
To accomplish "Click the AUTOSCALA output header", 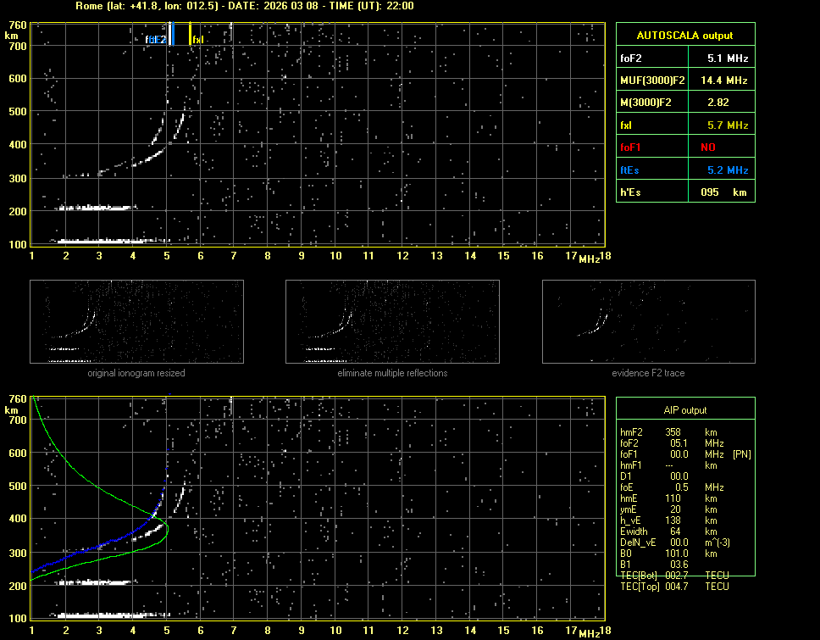I will coord(684,36).
